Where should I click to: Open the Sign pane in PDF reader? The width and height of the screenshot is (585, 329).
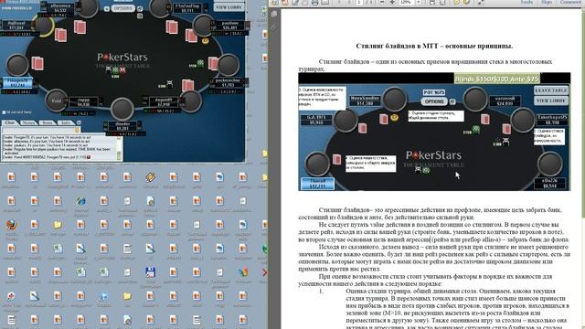click(x=547, y=2)
